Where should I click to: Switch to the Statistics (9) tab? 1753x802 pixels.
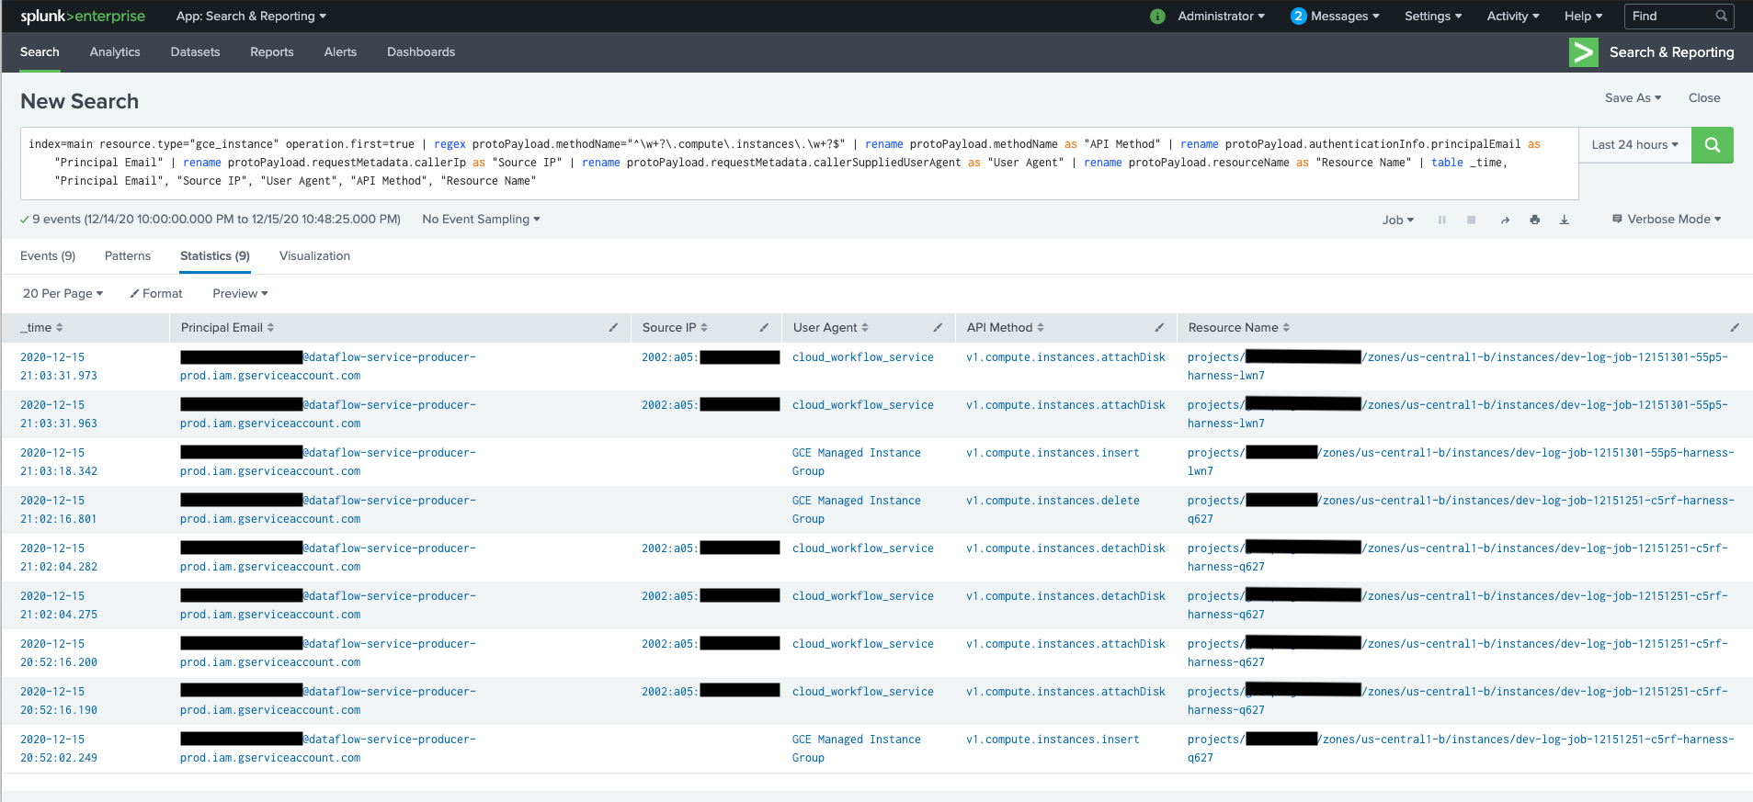tap(215, 256)
